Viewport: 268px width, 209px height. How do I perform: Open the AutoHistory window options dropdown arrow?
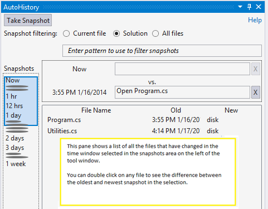click(240, 7)
